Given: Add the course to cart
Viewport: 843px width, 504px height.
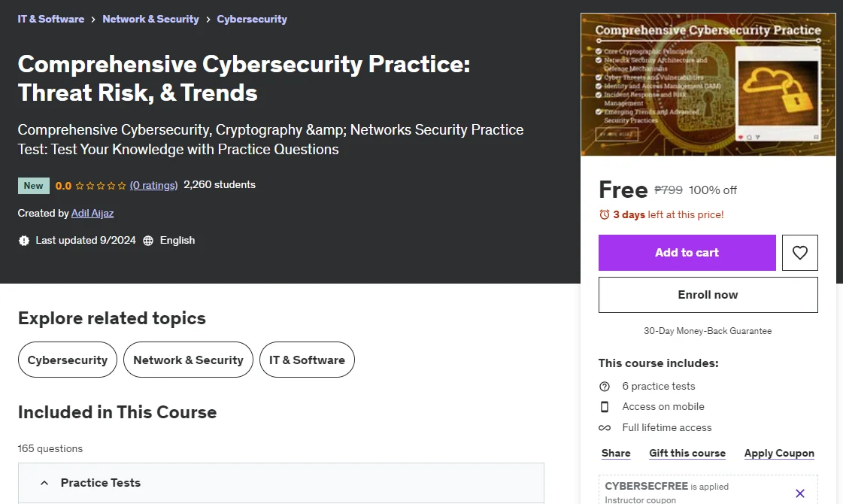Looking at the screenshot, I should (687, 252).
